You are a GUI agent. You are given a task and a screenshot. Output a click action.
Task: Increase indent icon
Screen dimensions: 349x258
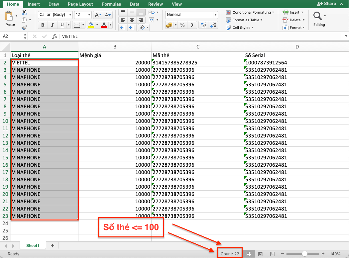point(132,28)
